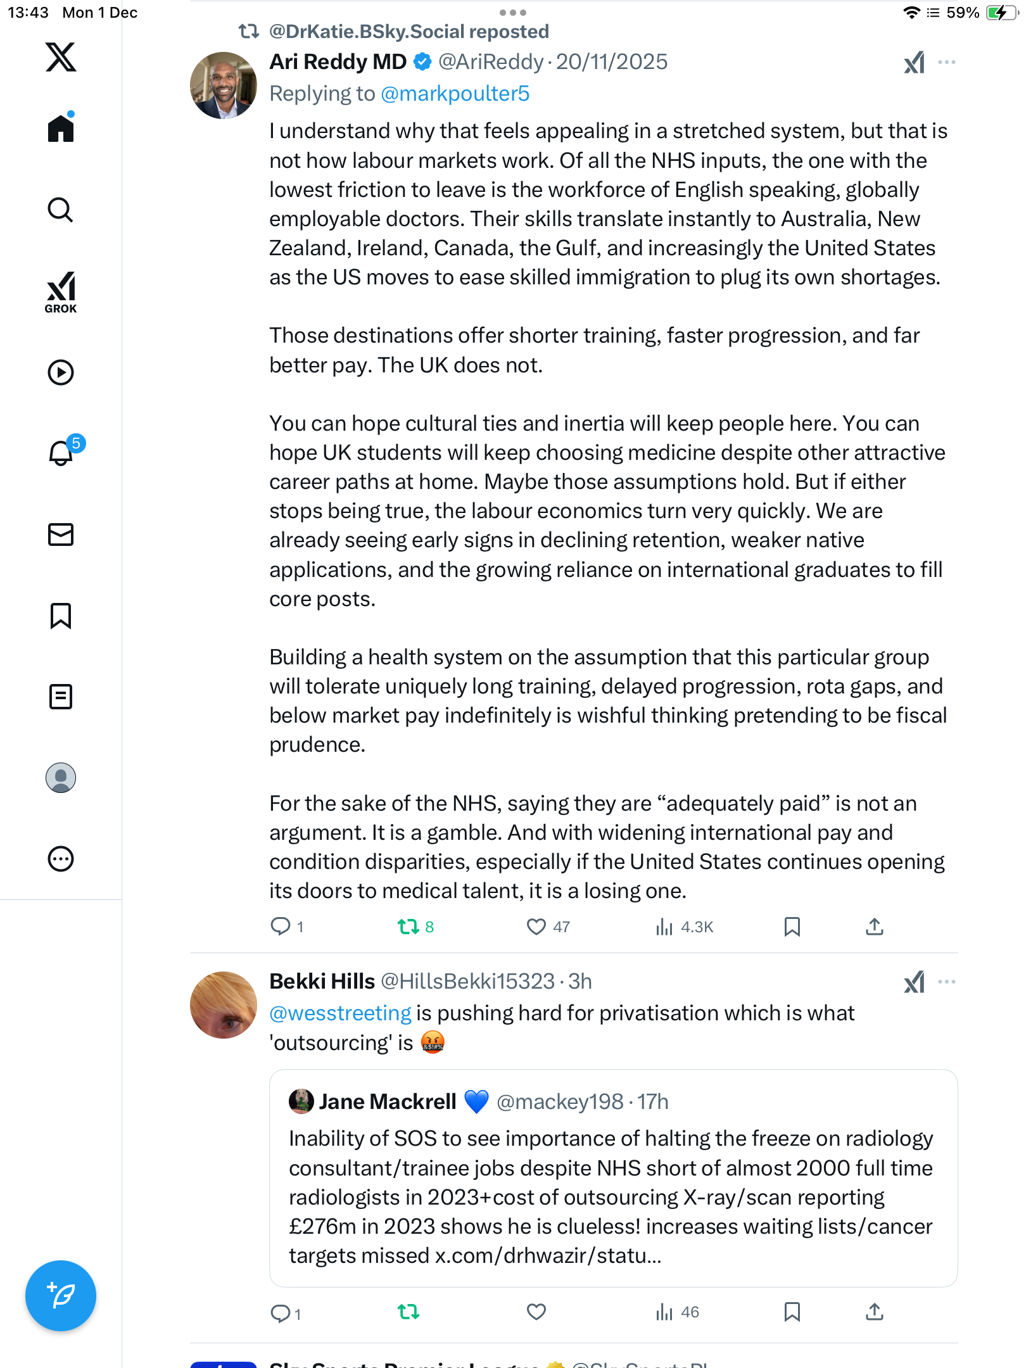Open more options on Ari Reddy's post

tap(947, 62)
